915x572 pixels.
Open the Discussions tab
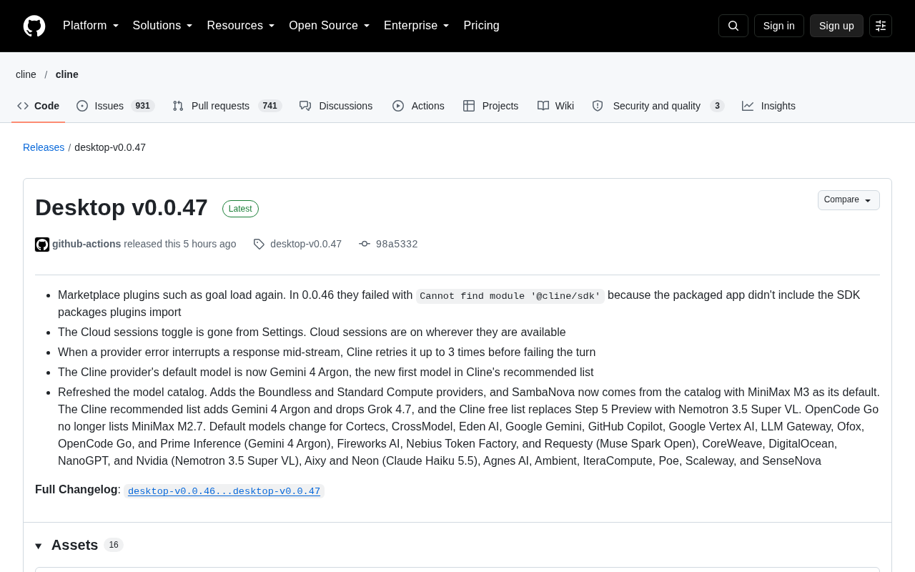coord(336,106)
